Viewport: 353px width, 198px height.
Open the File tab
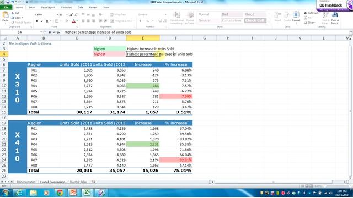[6, 7]
